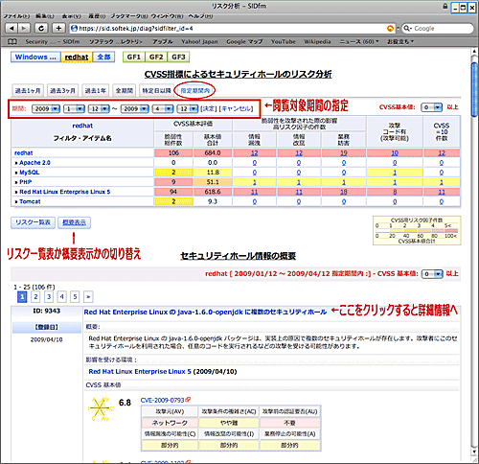Open the bookmarks book icon in bookmarks bar
The image size is (479, 464).
click(x=12, y=42)
